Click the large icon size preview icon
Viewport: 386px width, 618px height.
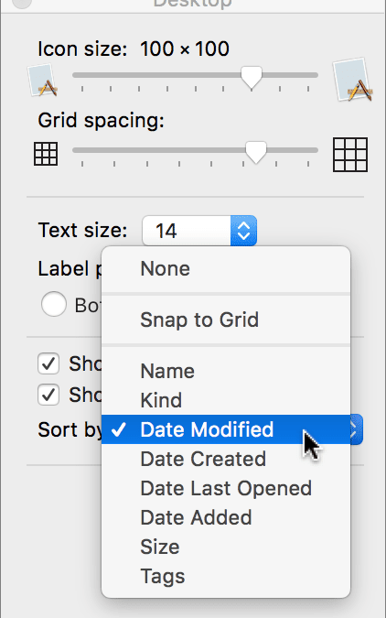352,80
